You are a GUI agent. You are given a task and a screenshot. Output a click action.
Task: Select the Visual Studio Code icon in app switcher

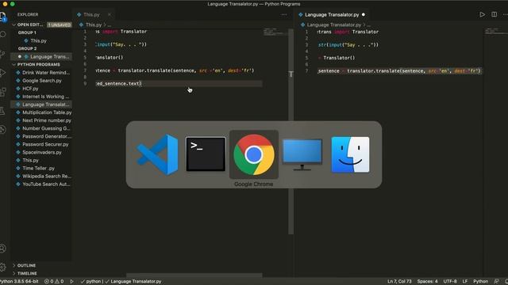(x=157, y=154)
